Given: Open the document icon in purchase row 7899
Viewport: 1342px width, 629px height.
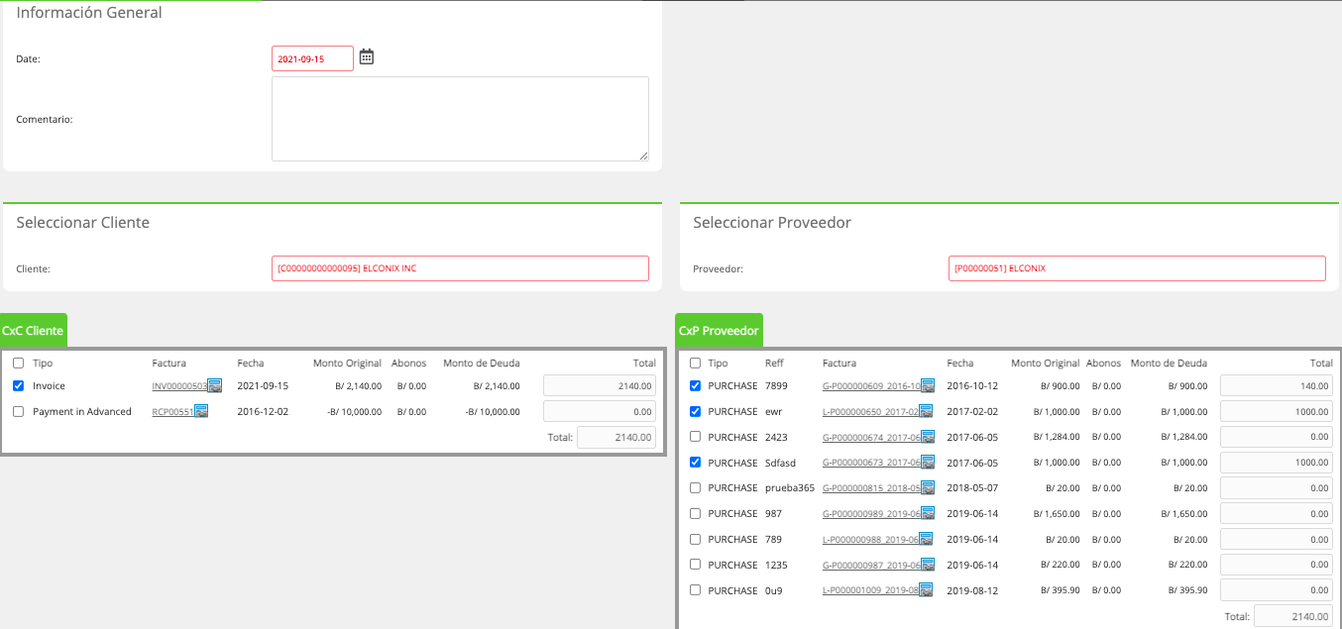Looking at the screenshot, I should (928, 386).
